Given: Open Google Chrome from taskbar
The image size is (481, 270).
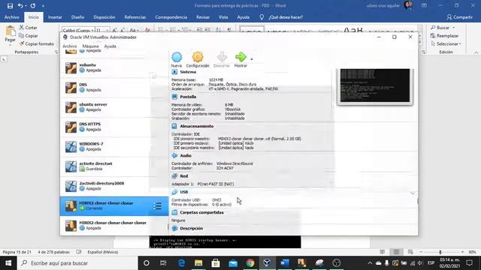Looking at the screenshot, I should click(250, 263).
